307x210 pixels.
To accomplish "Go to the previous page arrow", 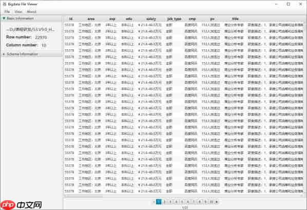I will click(153, 202).
